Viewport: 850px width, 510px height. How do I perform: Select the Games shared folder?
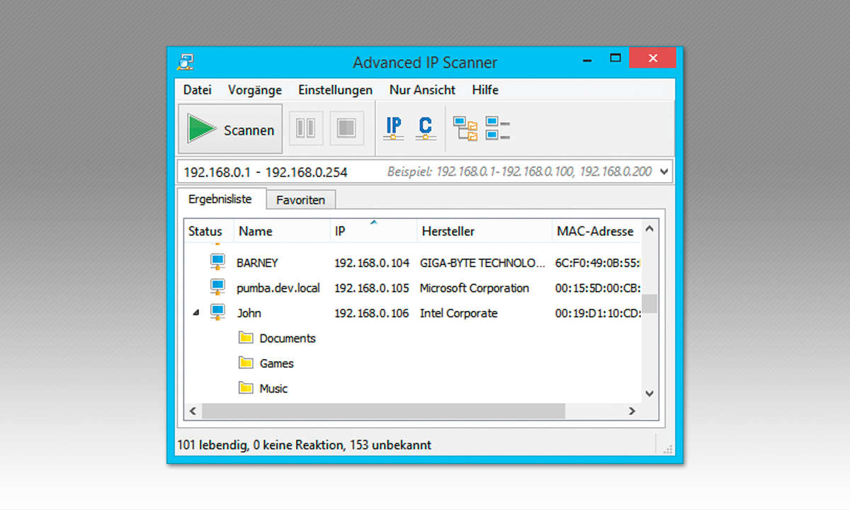pos(276,363)
